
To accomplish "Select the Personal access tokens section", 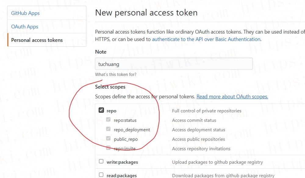I will pyautogui.click(x=37, y=40).
